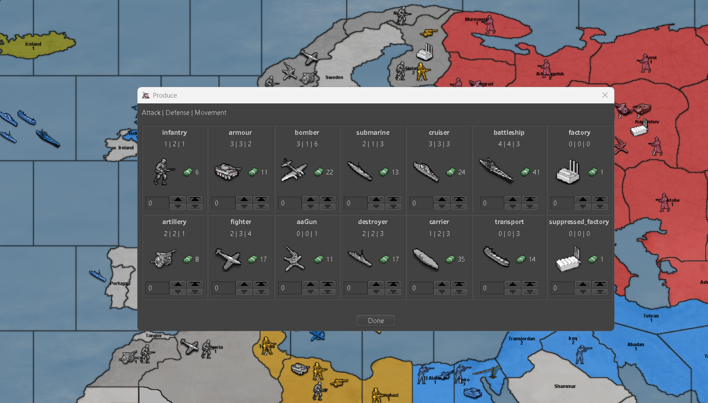Increase submarine purchase count by one
The width and height of the screenshot is (708, 403).
click(x=376, y=199)
